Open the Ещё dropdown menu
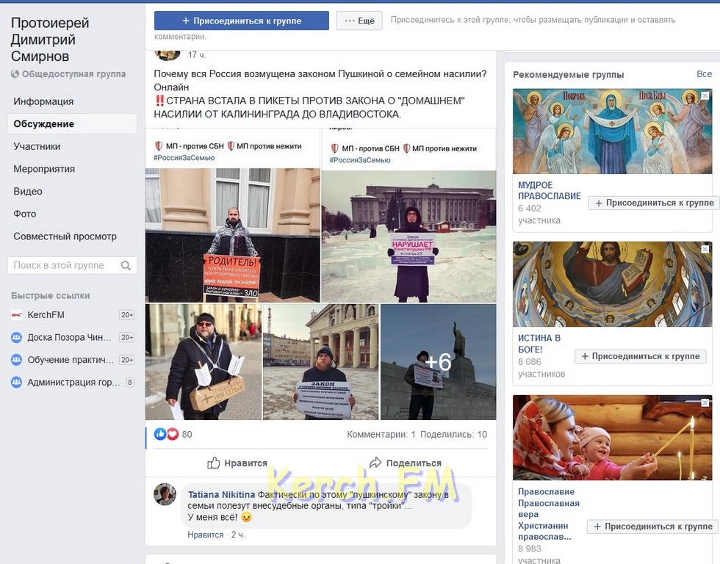This screenshot has height=564, width=720. (x=359, y=21)
